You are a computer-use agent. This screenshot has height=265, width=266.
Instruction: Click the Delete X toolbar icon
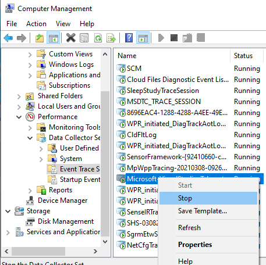point(71,38)
